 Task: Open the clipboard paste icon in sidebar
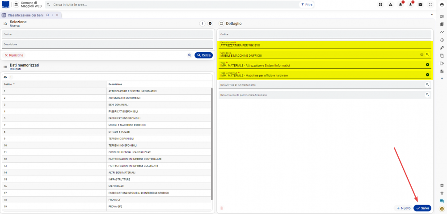coord(442,55)
